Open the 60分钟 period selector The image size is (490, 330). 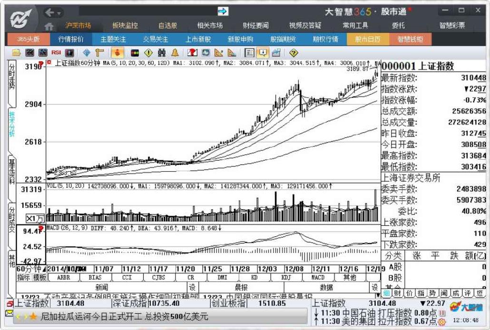pyautogui.click(x=30, y=269)
